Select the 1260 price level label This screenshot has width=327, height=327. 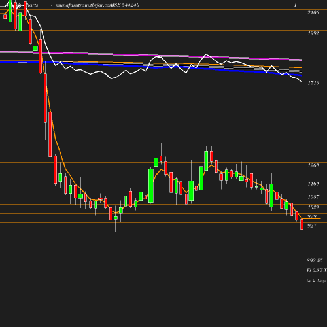pyautogui.click(x=313, y=165)
